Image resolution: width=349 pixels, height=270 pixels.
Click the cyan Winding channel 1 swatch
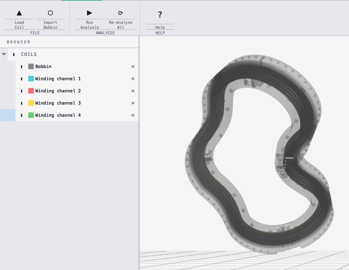point(31,79)
